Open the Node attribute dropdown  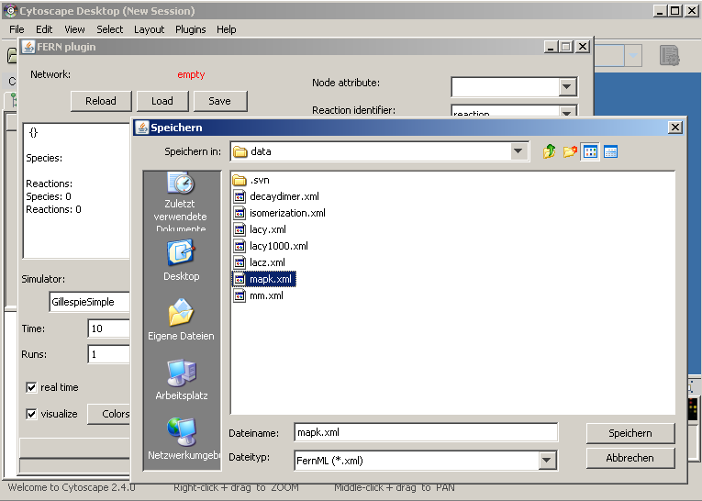coord(567,87)
